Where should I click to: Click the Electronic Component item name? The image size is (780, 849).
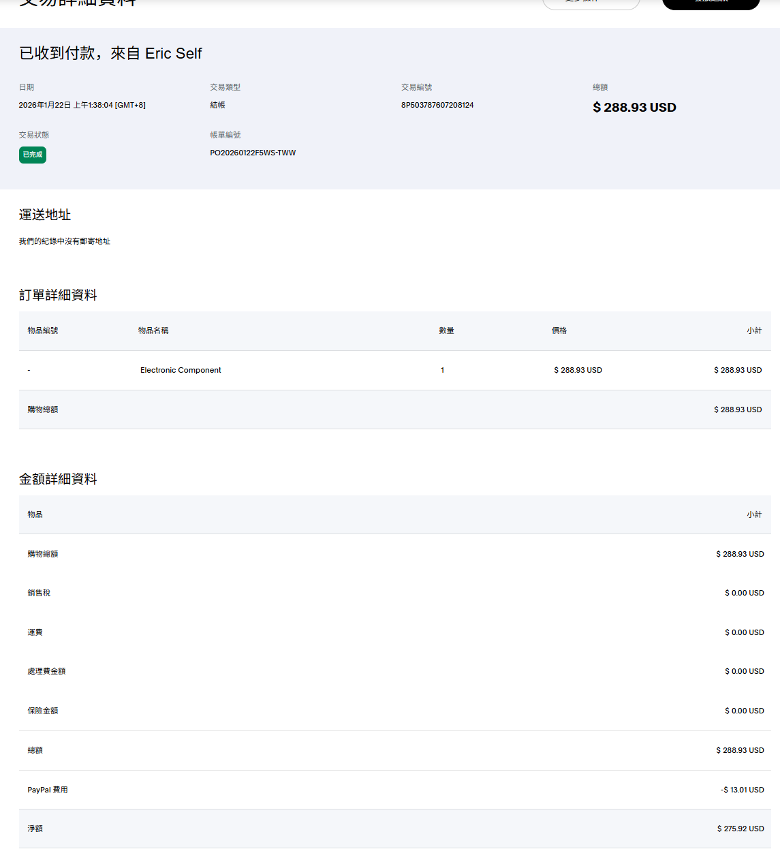181,370
